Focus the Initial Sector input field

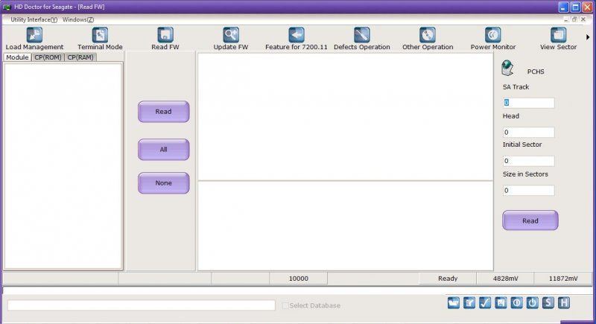(528, 161)
